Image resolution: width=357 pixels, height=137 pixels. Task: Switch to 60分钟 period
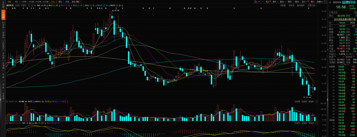(x=46, y=2)
